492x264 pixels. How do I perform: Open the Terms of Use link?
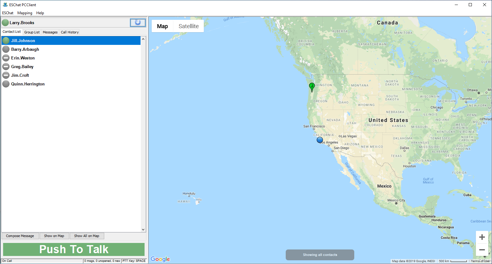(480, 261)
